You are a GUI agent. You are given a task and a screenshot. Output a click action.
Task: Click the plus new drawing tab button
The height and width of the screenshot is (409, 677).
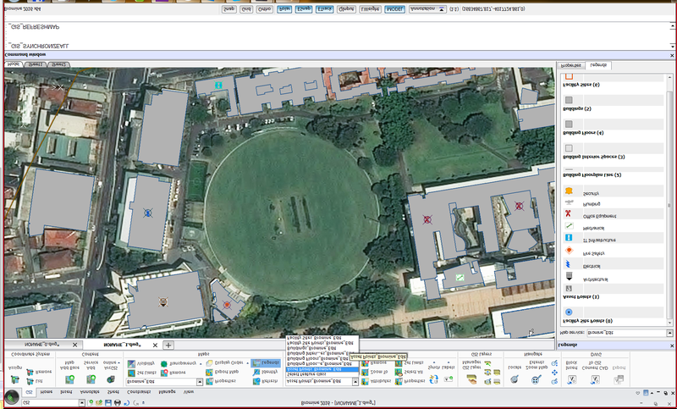click(x=168, y=345)
